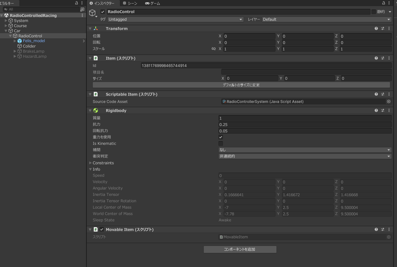Click the 項目名 input field
Image resolution: width=397 pixels, height=267 pixels.
pos(306,72)
